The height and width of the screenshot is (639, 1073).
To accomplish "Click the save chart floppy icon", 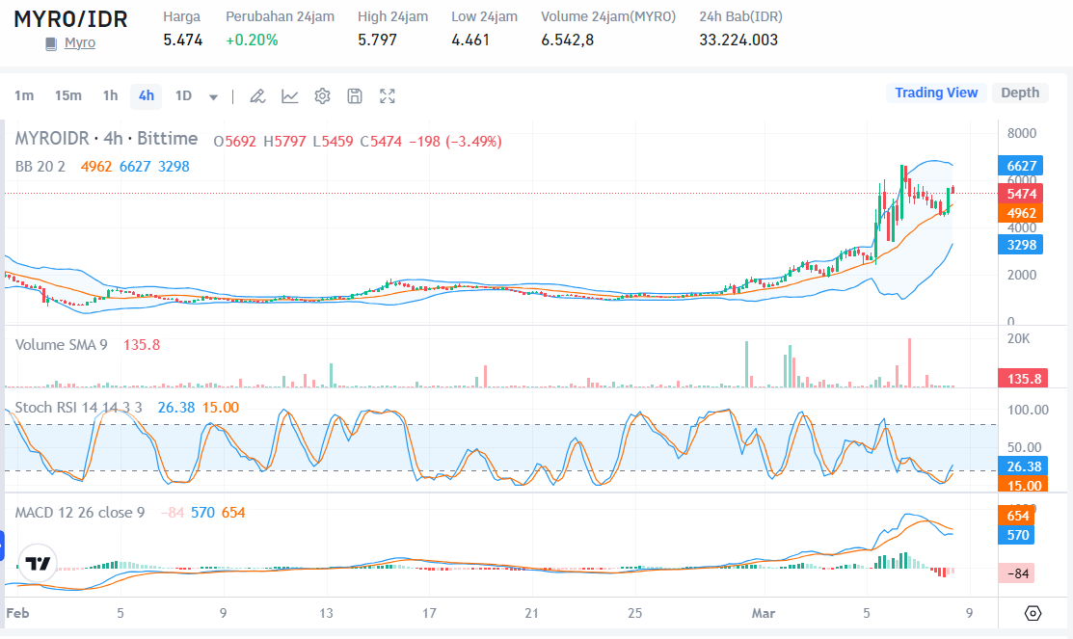I will coord(355,96).
